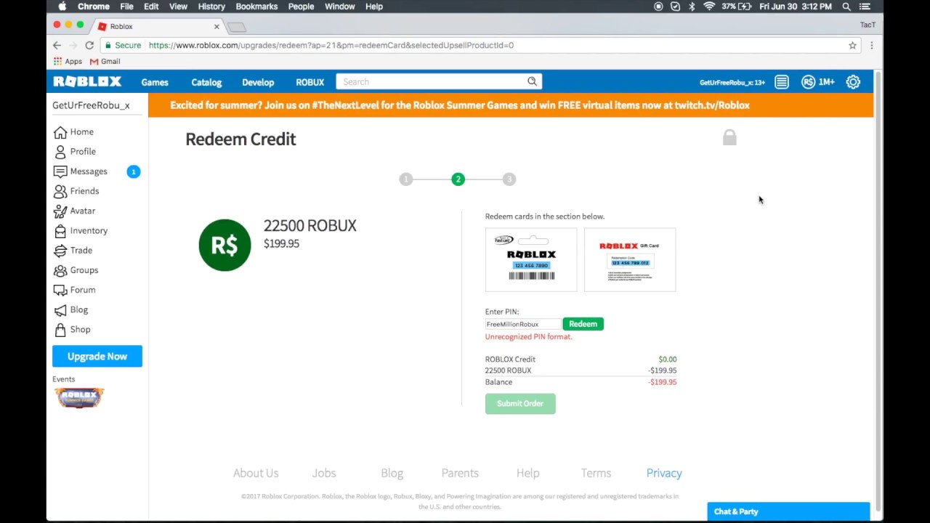Open the notifications feed icon
The width and height of the screenshot is (930, 523).
tap(782, 82)
